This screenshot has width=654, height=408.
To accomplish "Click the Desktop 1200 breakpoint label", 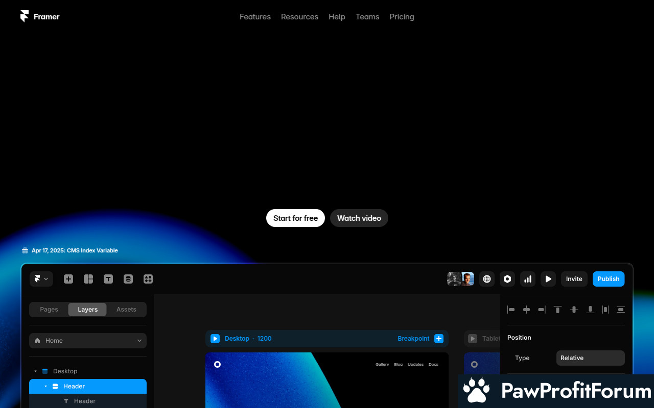I will point(248,339).
